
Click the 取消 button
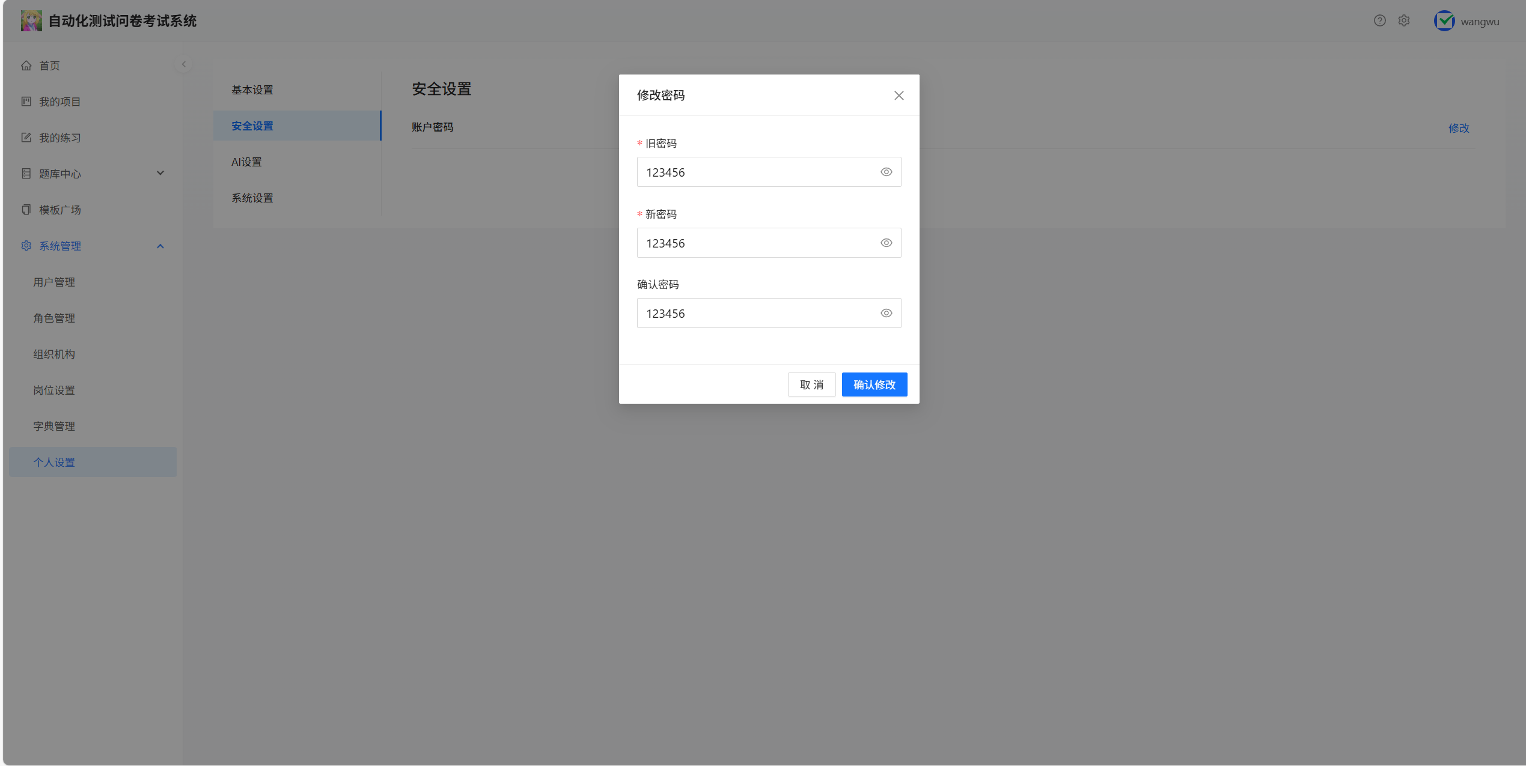(811, 385)
